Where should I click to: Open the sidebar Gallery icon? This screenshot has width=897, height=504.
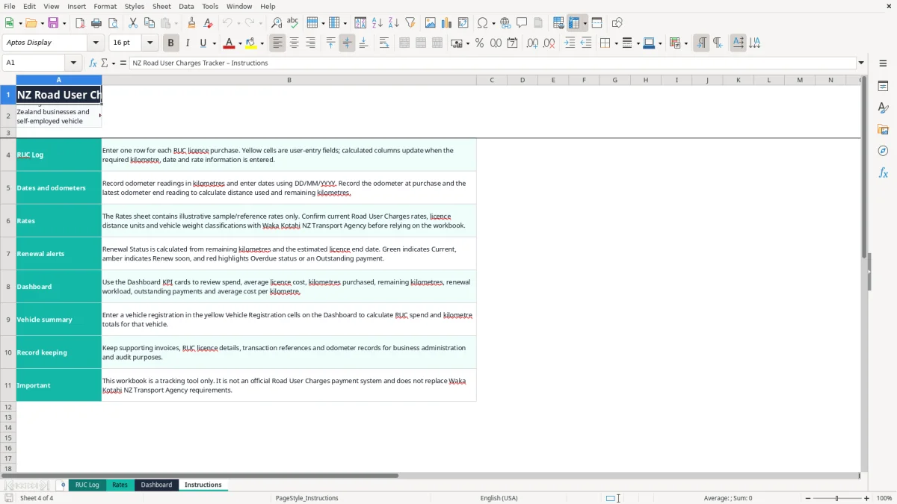pyautogui.click(x=883, y=129)
